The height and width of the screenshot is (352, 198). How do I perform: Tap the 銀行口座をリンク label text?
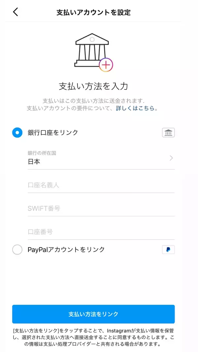pos(53,133)
